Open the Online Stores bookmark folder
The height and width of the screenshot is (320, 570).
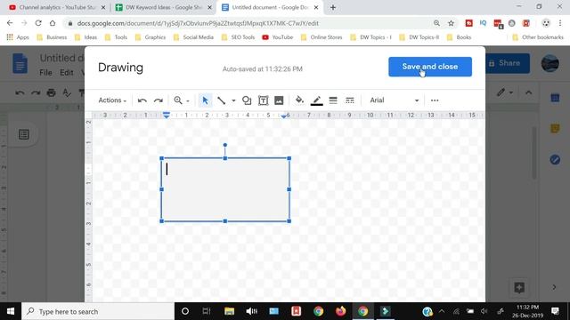(x=322, y=37)
